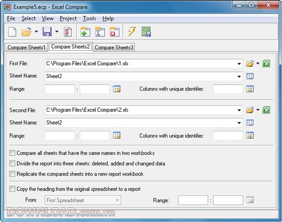
Task: Click First File range end field
Action: click(95, 89)
